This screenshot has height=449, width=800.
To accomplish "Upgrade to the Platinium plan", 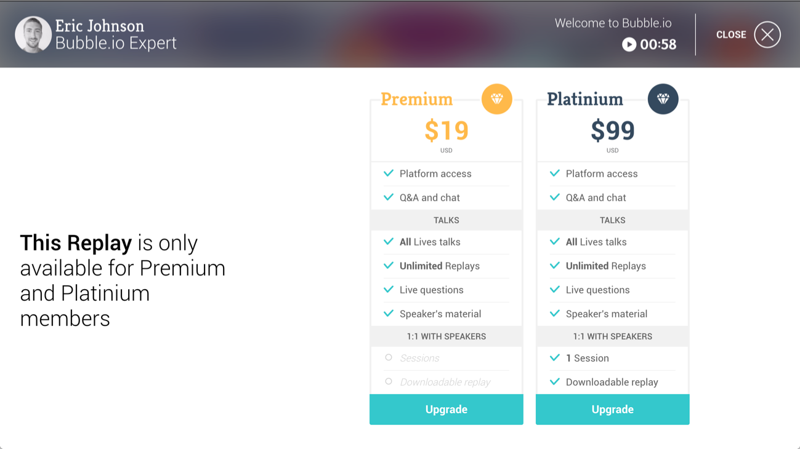I will (x=612, y=410).
